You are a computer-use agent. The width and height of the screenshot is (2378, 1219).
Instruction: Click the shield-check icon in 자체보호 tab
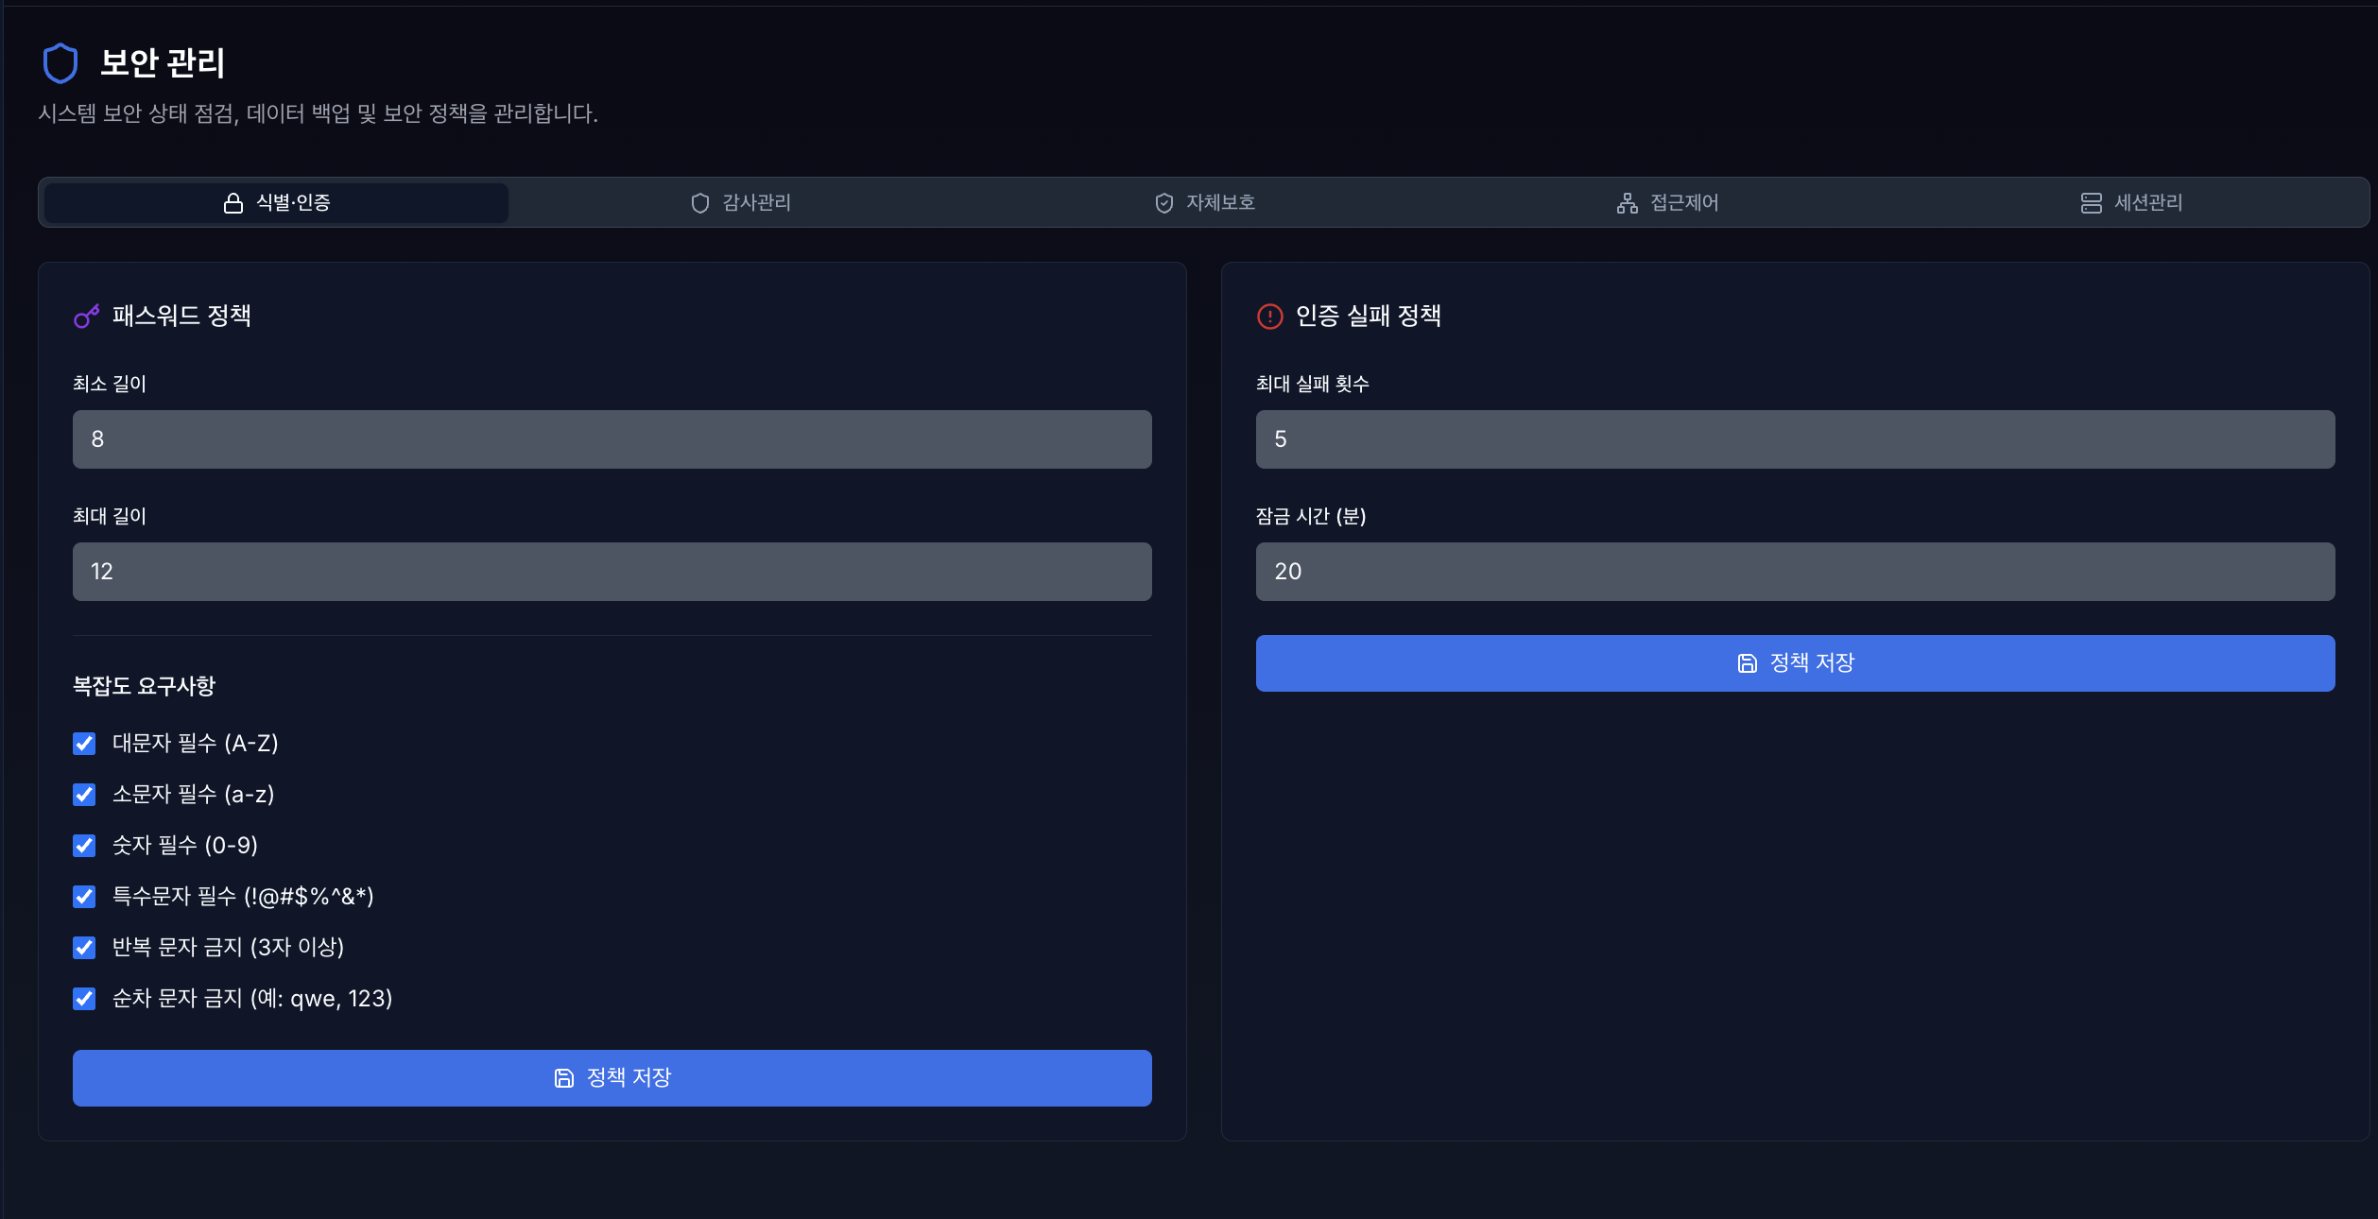click(1163, 203)
